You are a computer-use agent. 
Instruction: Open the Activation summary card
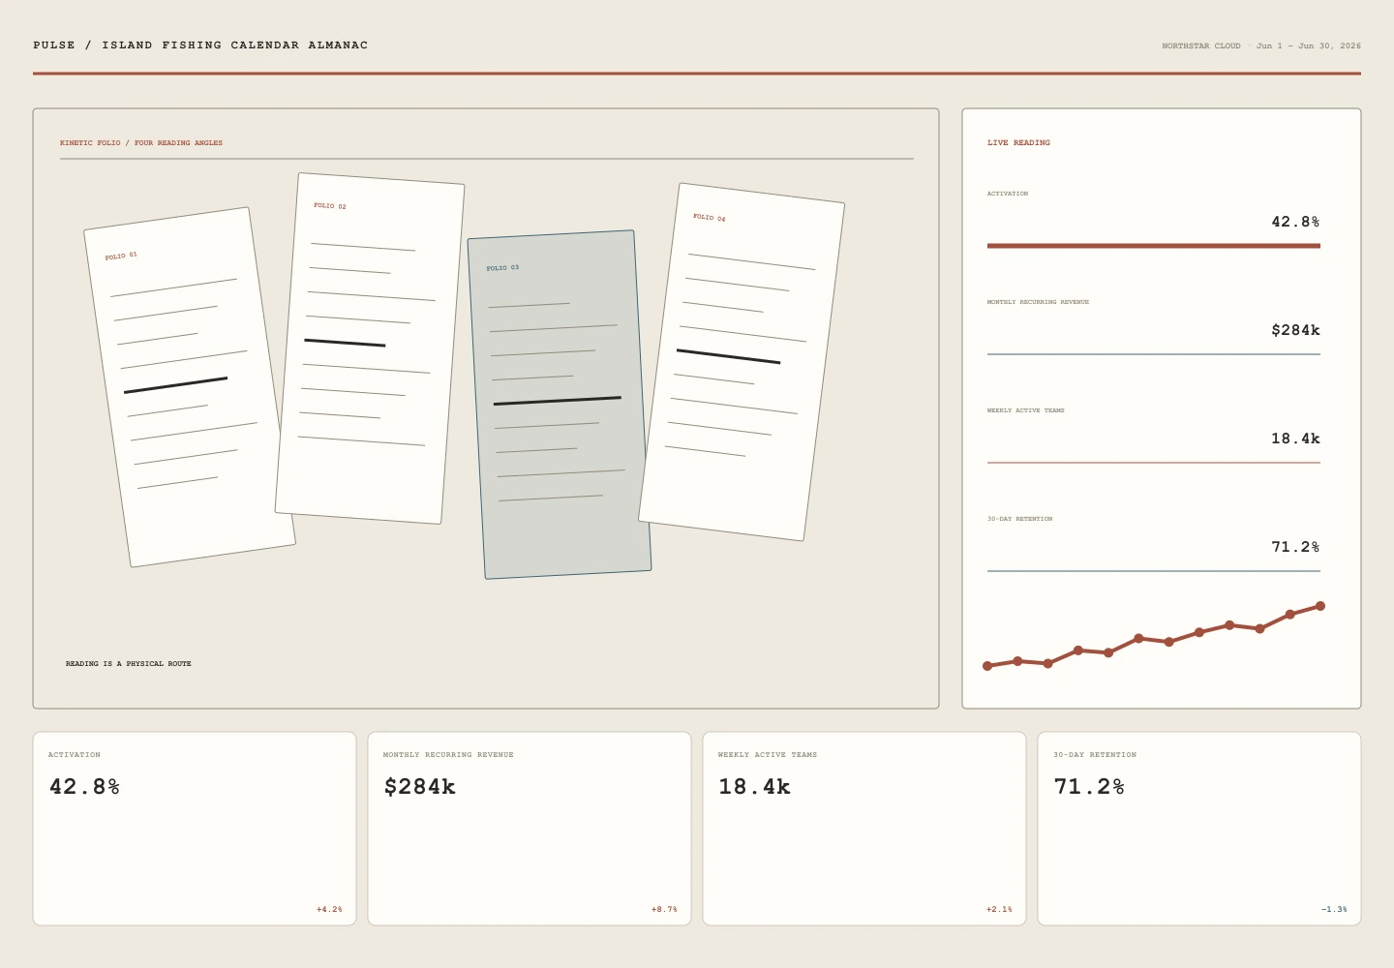pos(195,829)
